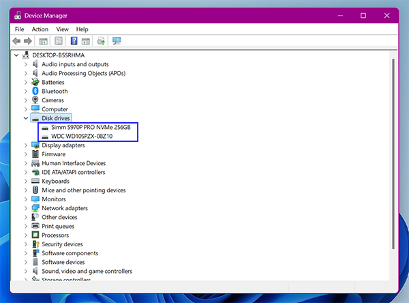Expand Sound, video and game controllers
This screenshot has width=409, height=303.
coord(26,271)
